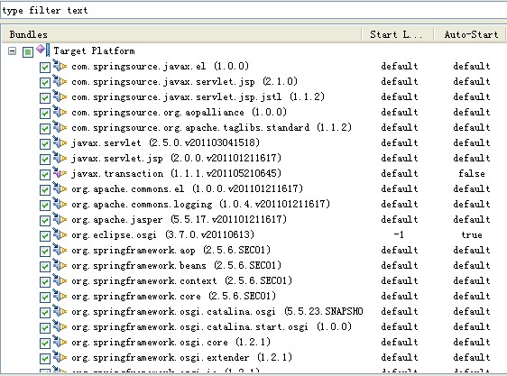The width and height of the screenshot is (507, 376).
Task: Click 'default' auto-start of com.springsource.javax.el
Action: (472, 67)
